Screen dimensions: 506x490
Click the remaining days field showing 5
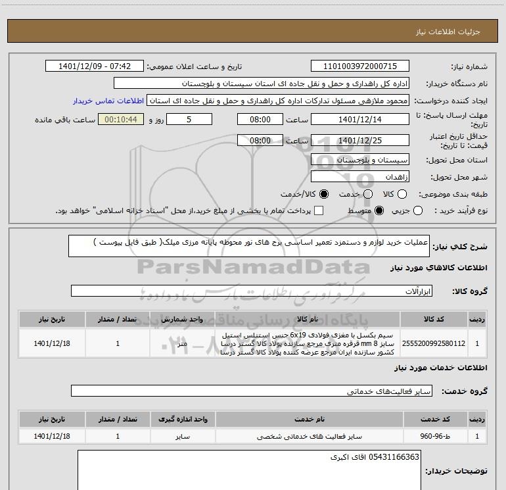(189, 120)
